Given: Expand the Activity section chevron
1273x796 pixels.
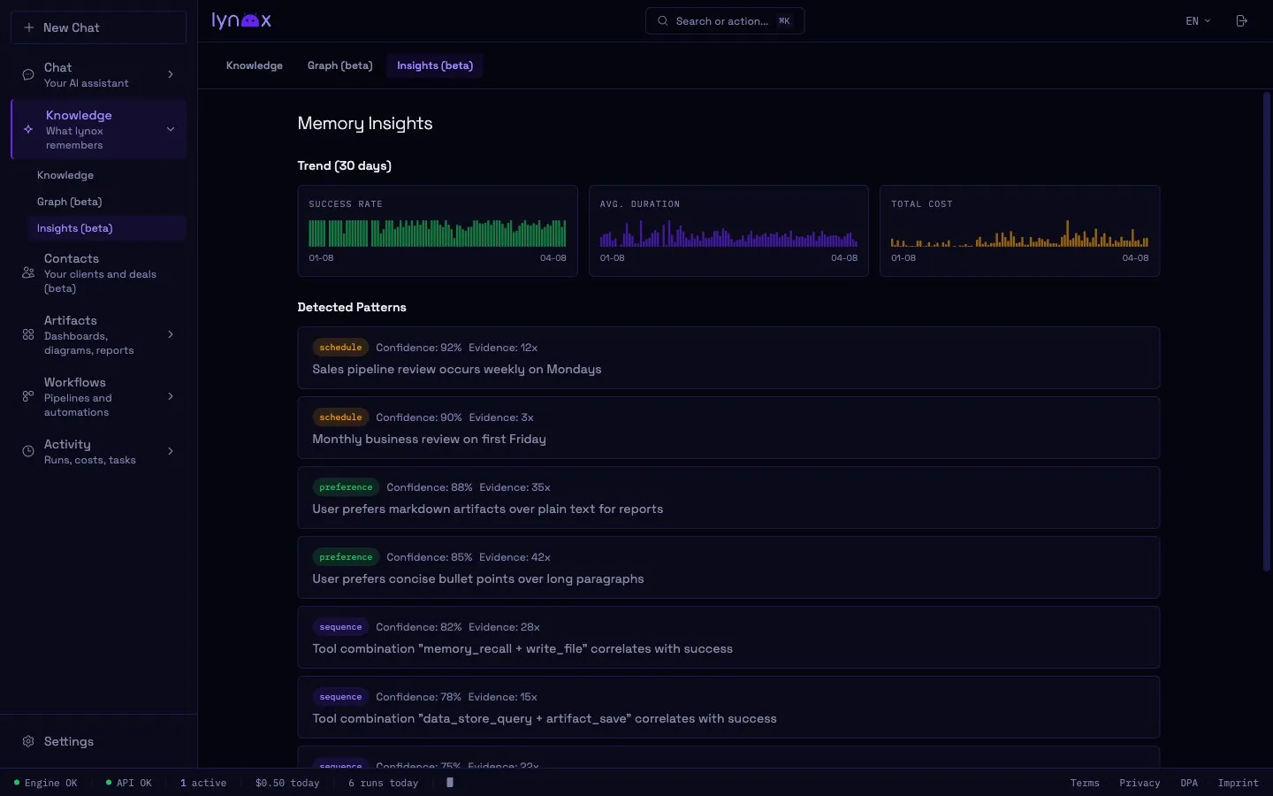Looking at the screenshot, I should [x=171, y=452].
